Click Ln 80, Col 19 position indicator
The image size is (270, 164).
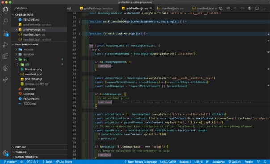[x=168, y=162]
